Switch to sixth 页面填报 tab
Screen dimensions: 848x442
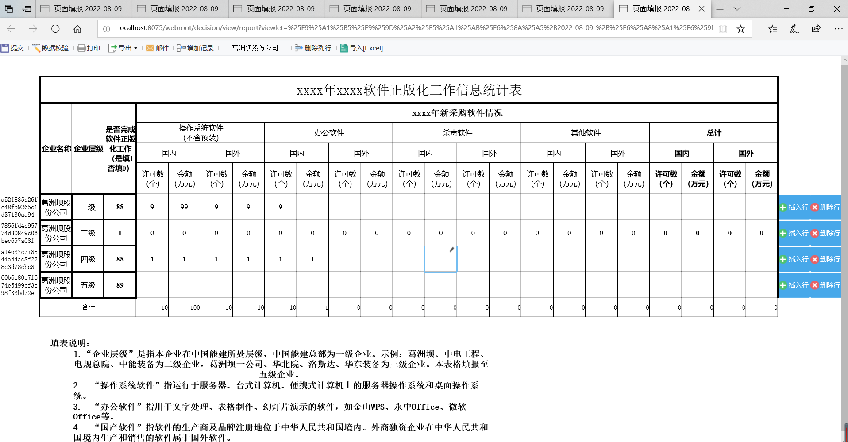pyautogui.click(x=566, y=9)
